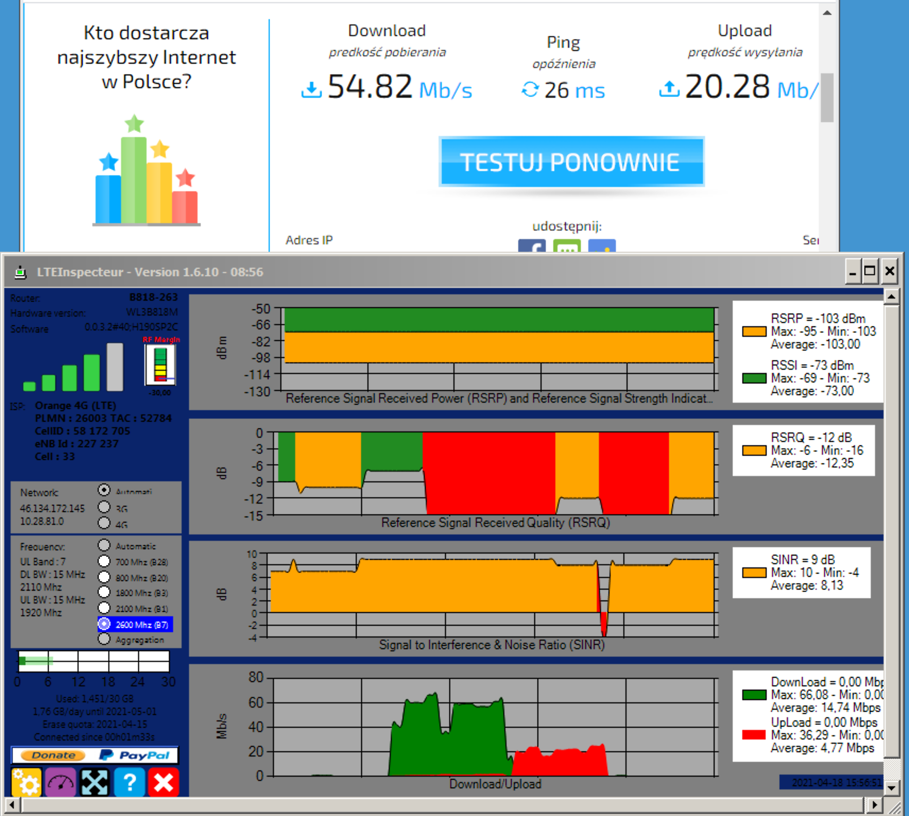The height and width of the screenshot is (816, 909).
Task: Click the RF Margin gauge indicator
Action: (160, 364)
